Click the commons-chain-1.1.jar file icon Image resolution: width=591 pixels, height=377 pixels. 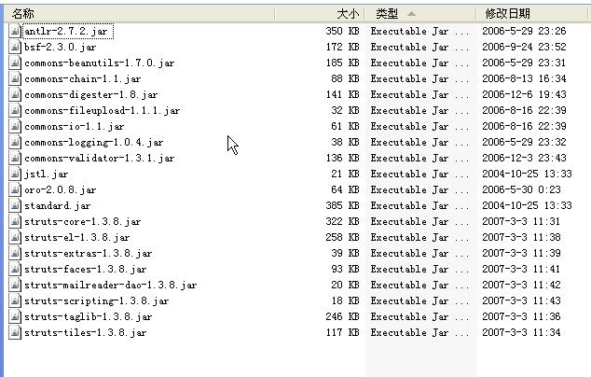15,78
